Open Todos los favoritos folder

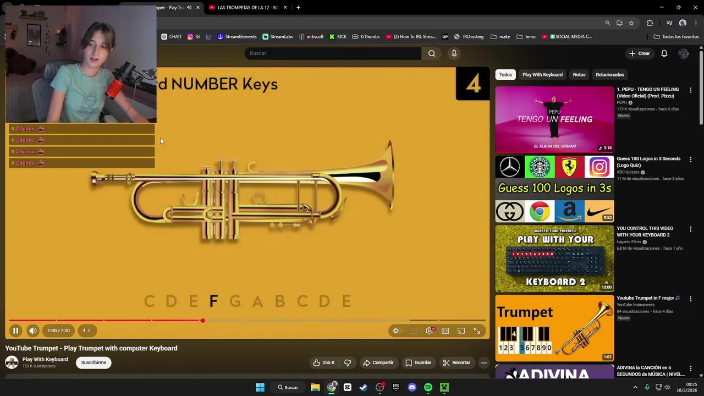pos(676,37)
